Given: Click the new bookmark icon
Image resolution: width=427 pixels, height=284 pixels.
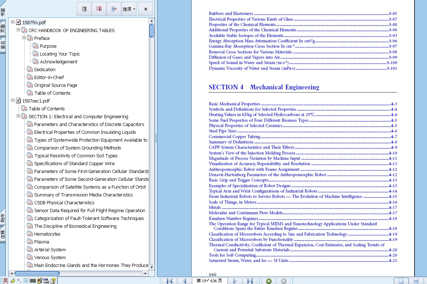Looking at the screenshot, I should click(x=99, y=9).
